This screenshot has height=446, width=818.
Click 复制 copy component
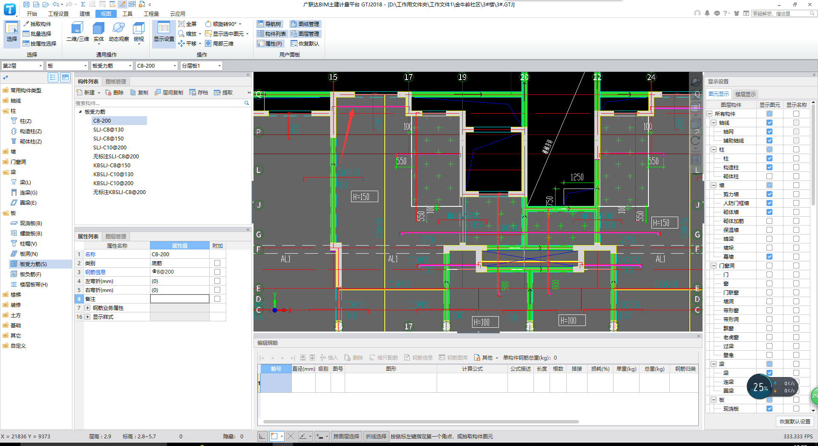(x=139, y=92)
